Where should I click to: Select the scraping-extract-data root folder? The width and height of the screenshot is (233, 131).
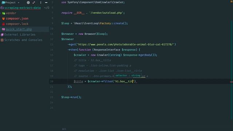pos(23,8)
